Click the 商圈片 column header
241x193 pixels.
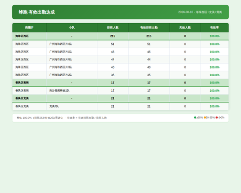click(29, 28)
